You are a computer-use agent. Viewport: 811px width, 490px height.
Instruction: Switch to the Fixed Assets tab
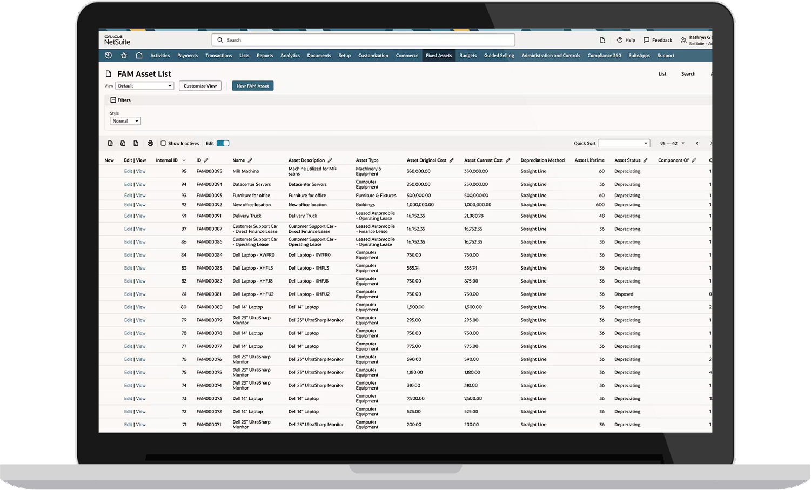tap(438, 55)
